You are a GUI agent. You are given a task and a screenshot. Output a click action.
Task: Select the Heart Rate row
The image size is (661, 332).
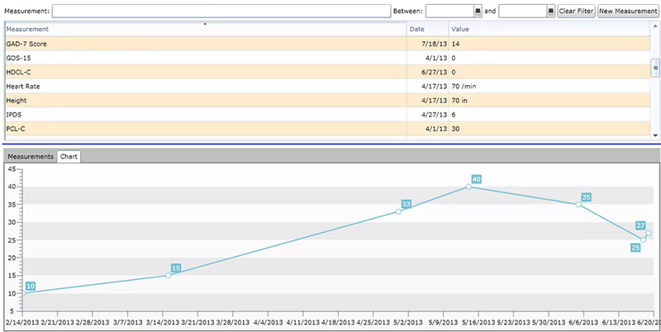click(327, 87)
